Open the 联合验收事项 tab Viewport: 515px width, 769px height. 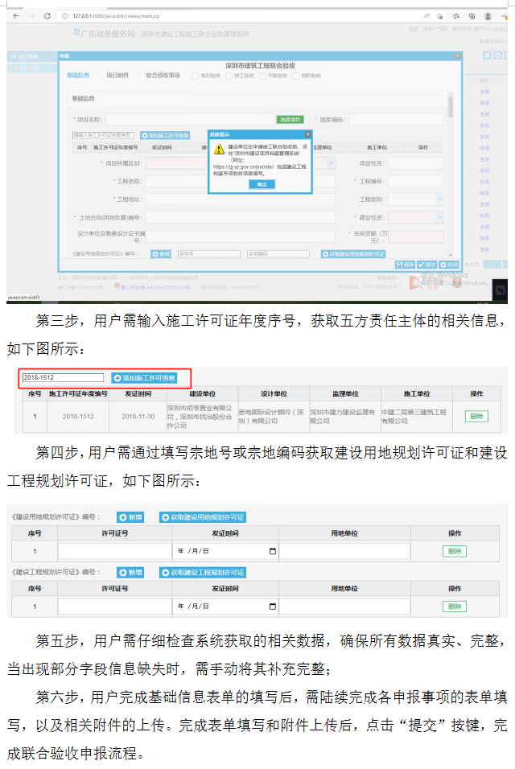point(163,76)
